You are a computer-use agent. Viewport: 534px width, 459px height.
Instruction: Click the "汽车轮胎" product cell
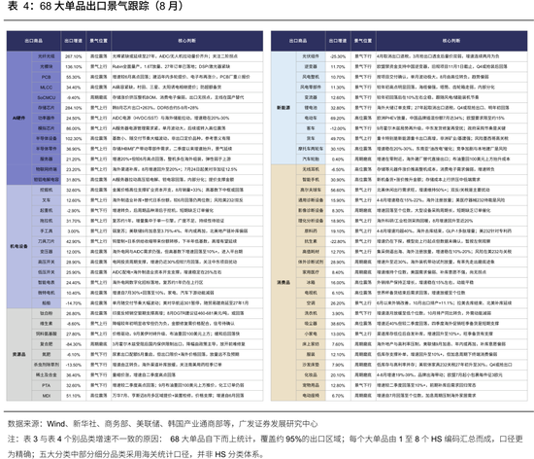(x=311, y=159)
